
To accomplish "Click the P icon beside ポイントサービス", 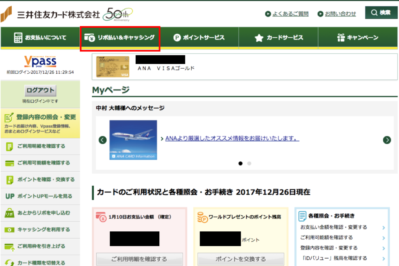I will [177, 38].
